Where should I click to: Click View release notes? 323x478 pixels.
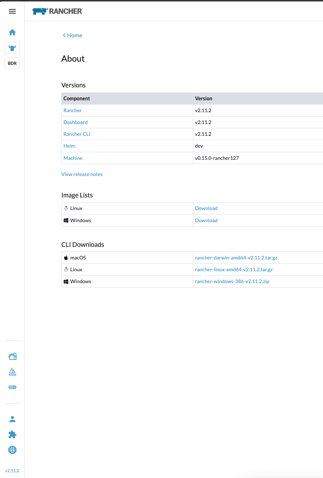tap(82, 174)
